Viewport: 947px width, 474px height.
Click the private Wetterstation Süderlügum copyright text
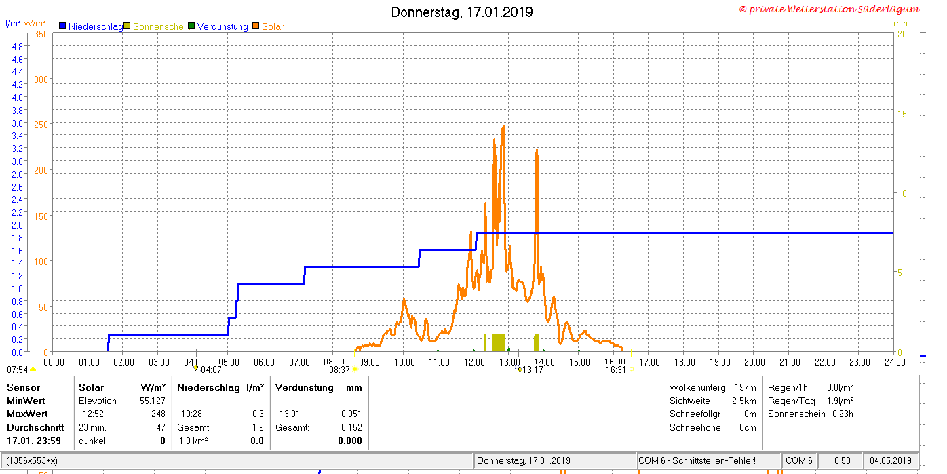829,9
